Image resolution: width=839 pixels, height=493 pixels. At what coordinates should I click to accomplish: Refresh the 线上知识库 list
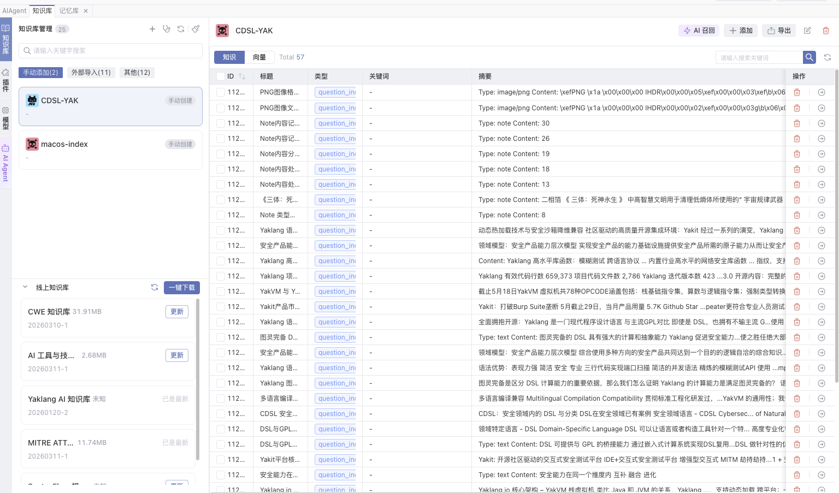pos(155,287)
